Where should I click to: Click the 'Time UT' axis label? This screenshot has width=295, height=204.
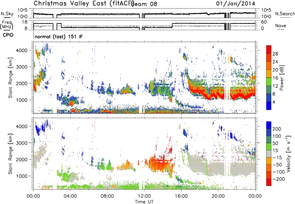(x=144, y=201)
